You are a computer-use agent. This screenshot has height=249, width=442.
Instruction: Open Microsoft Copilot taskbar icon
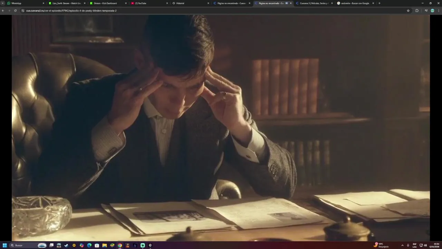pyautogui.click(x=81, y=245)
